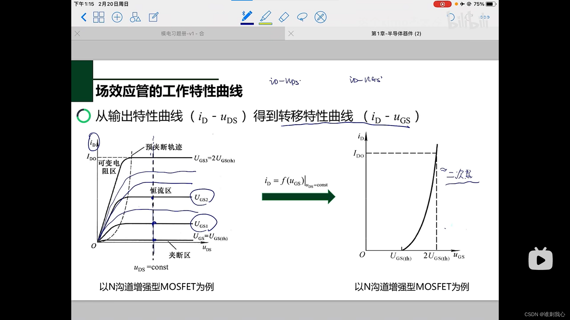Open the page thumbnail grid view
This screenshot has width=570, height=320.
point(99,17)
